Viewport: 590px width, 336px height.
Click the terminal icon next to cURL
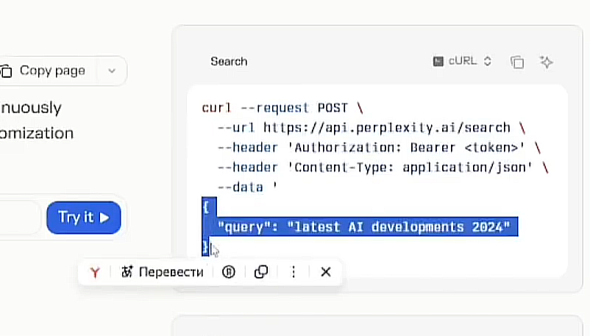pos(438,62)
